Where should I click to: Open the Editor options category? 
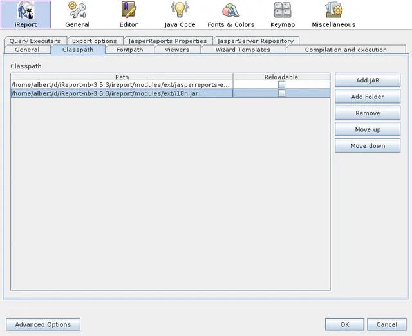[x=129, y=14]
